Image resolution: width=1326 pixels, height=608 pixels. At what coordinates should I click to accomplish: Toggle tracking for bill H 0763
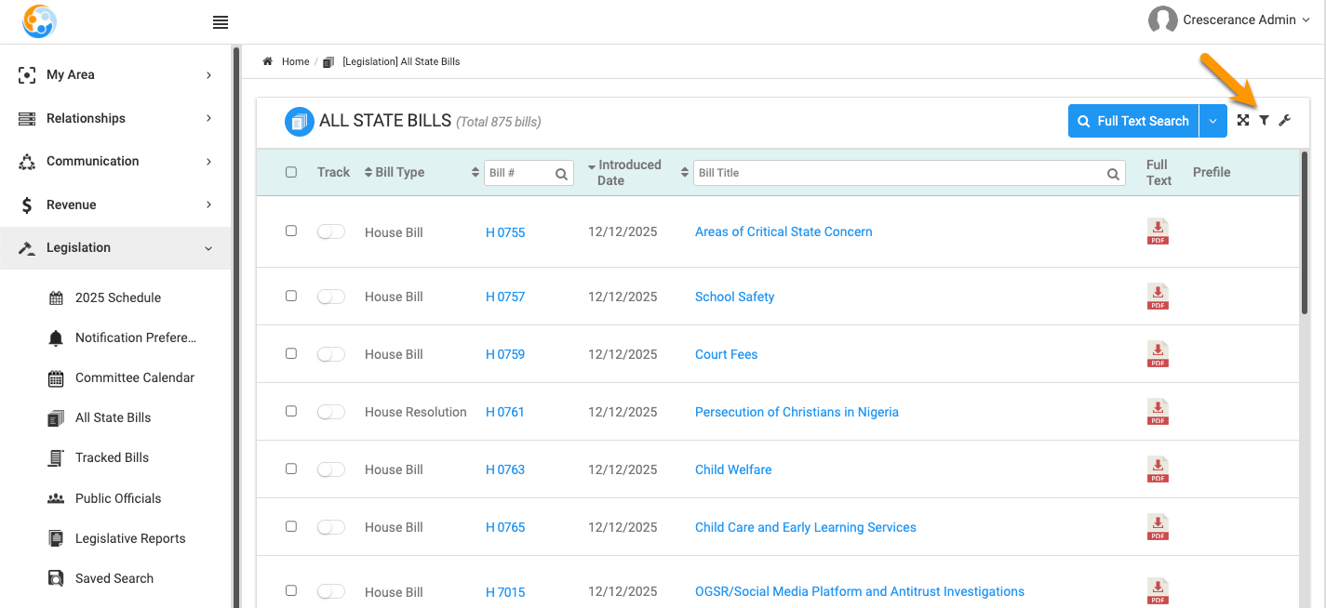click(331, 469)
